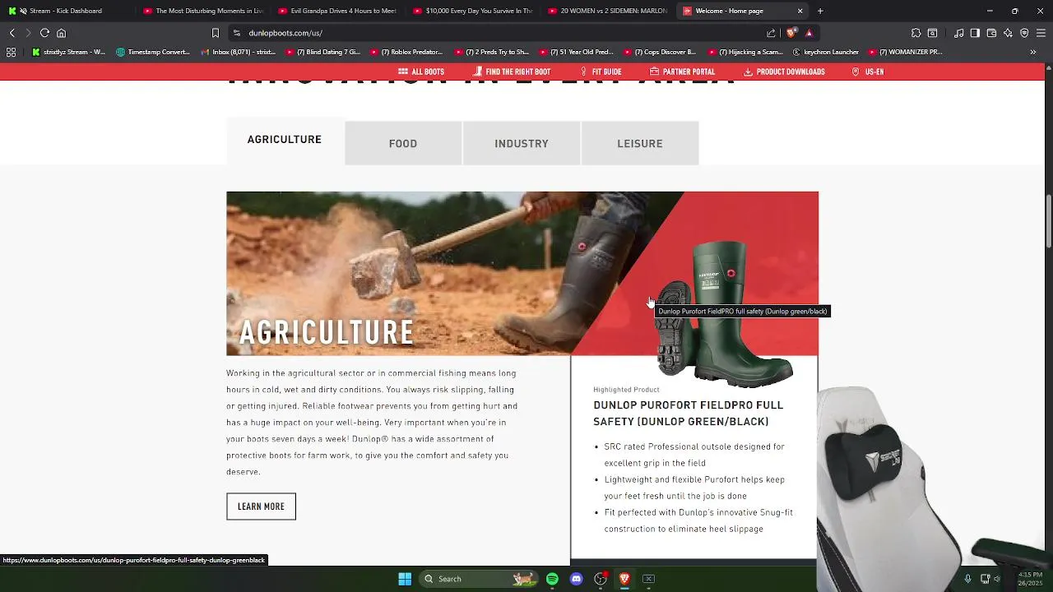Open WOMANIZER PR... bookmark
The height and width of the screenshot is (592, 1053).
click(x=906, y=52)
